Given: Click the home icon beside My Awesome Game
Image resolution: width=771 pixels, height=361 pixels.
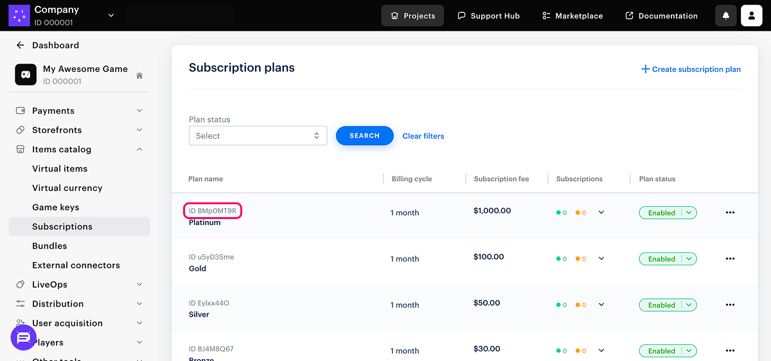Looking at the screenshot, I should [x=139, y=76].
